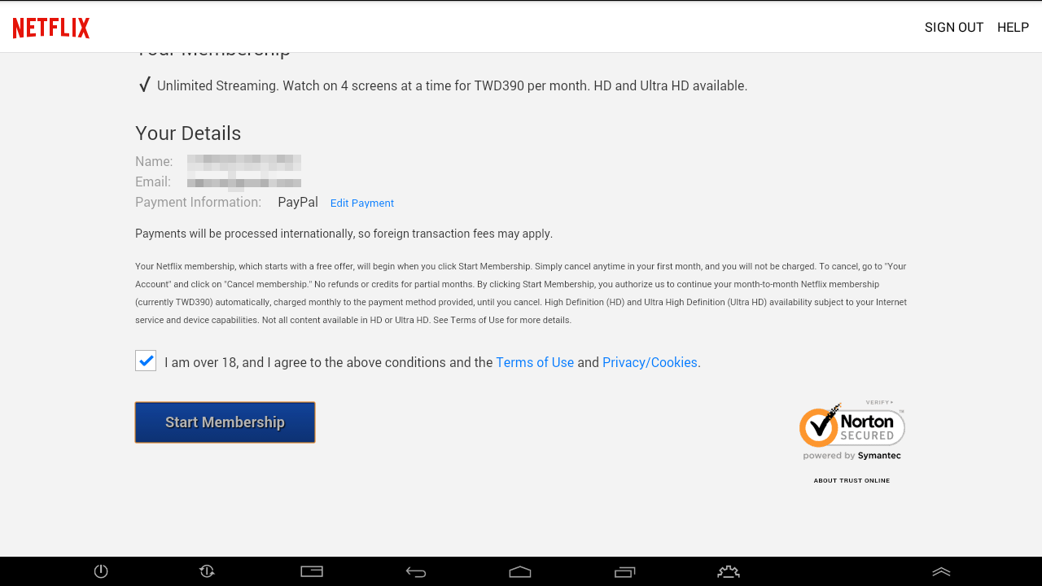Tap the Android home button
Viewport: 1042px width, 586px height.
pos(520,572)
